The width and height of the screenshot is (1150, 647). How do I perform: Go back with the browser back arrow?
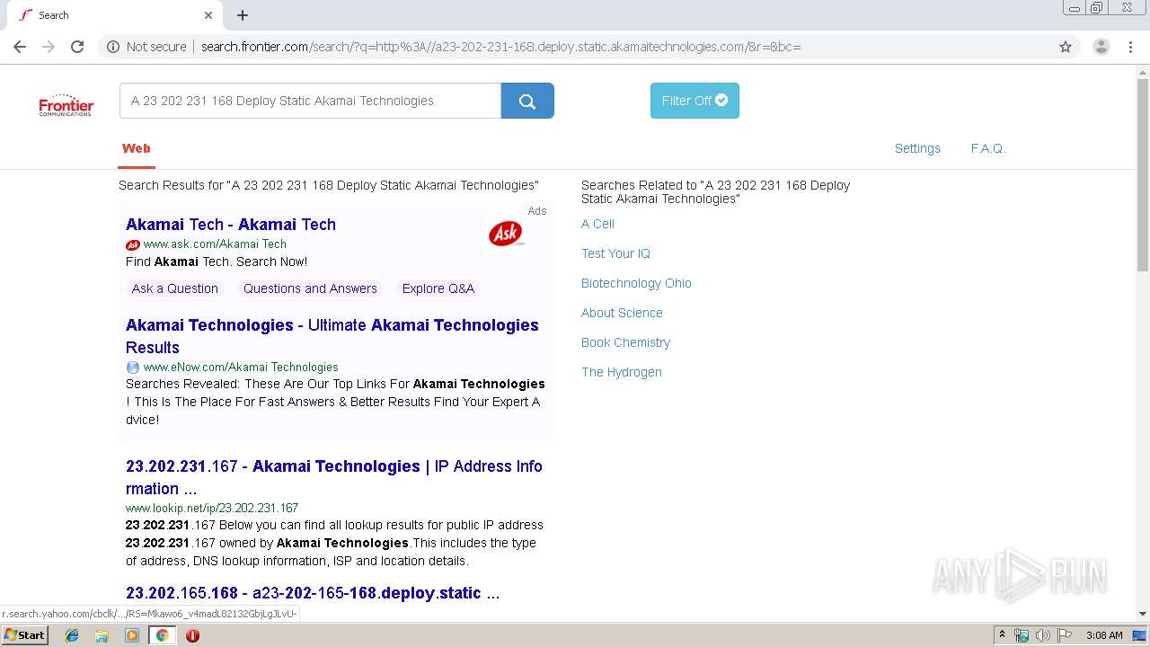tap(20, 47)
